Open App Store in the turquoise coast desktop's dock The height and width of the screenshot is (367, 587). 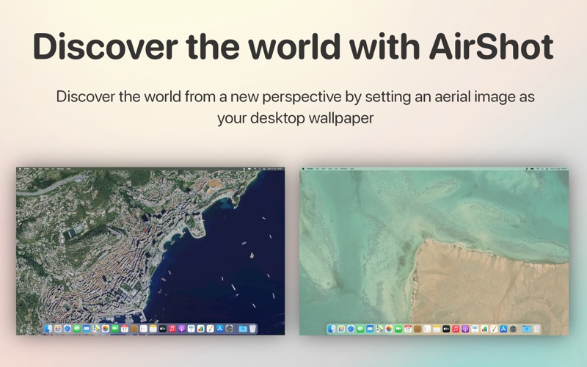[x=503, y=329]
